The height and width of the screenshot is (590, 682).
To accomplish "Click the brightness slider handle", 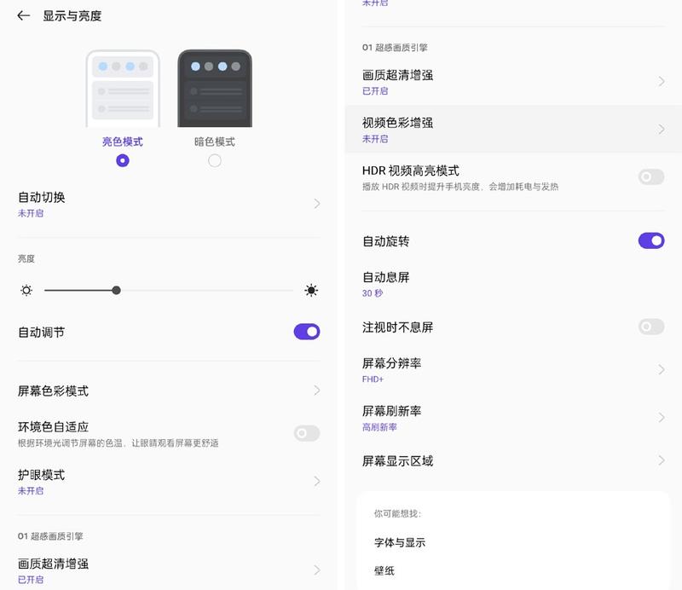I will coord(116,290).
